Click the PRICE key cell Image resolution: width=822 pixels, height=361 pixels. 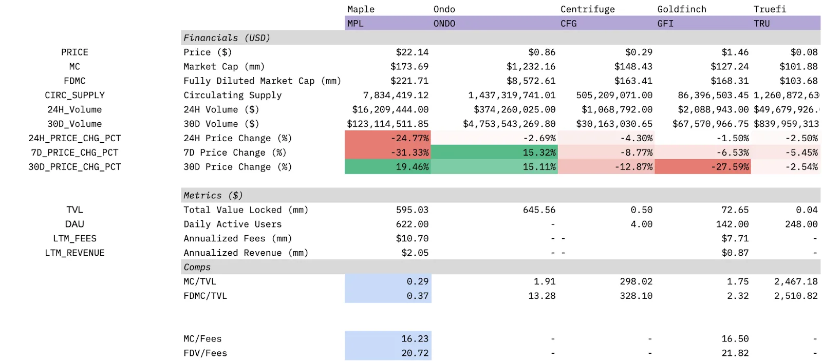click(x=74, y=52)
